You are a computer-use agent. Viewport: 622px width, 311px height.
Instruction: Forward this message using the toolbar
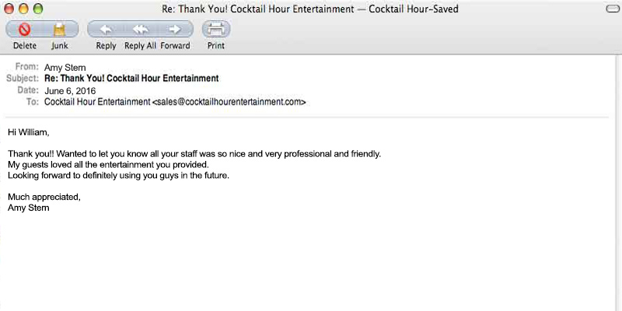175,30
